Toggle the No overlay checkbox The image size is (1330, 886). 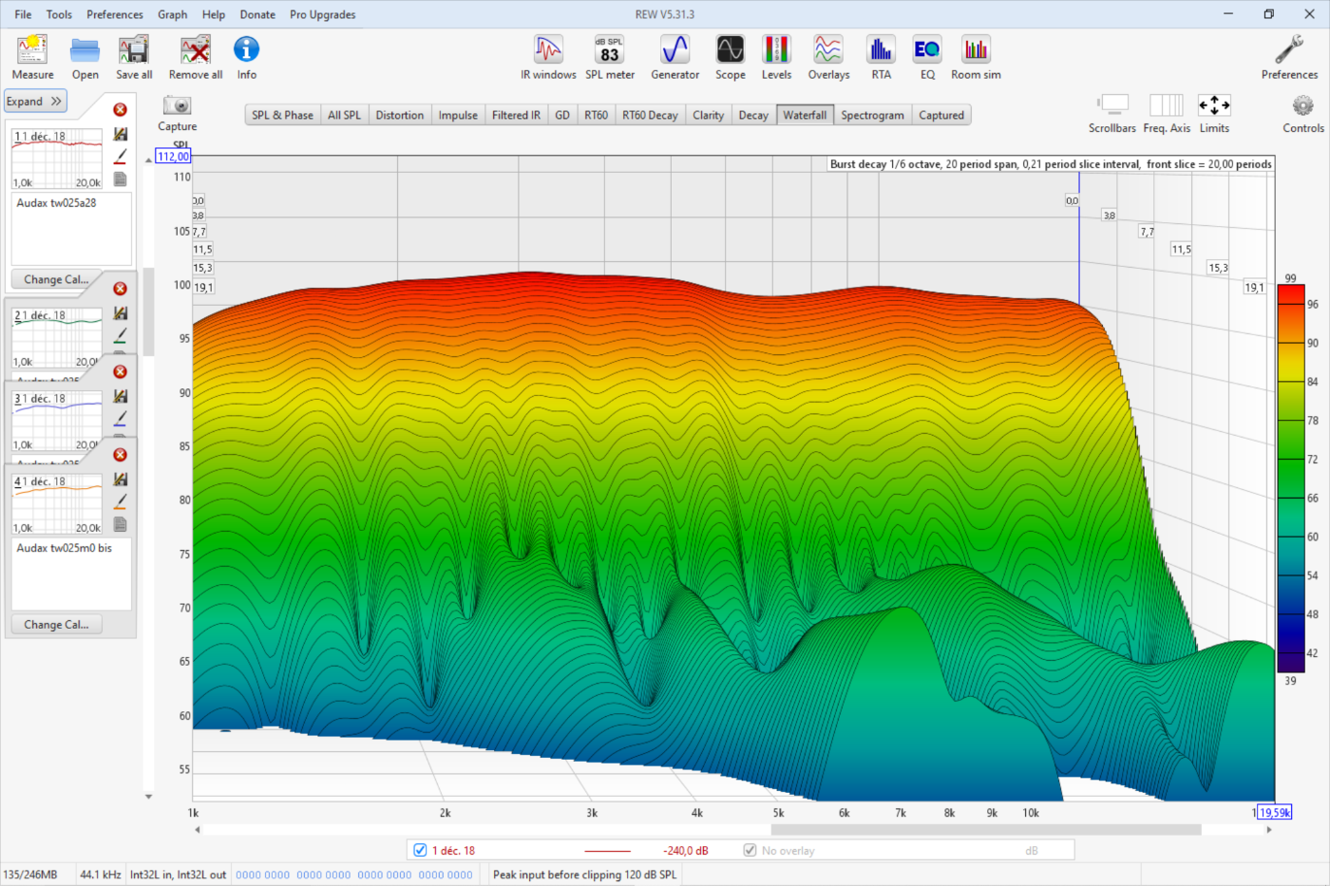(x=750, y=850)
